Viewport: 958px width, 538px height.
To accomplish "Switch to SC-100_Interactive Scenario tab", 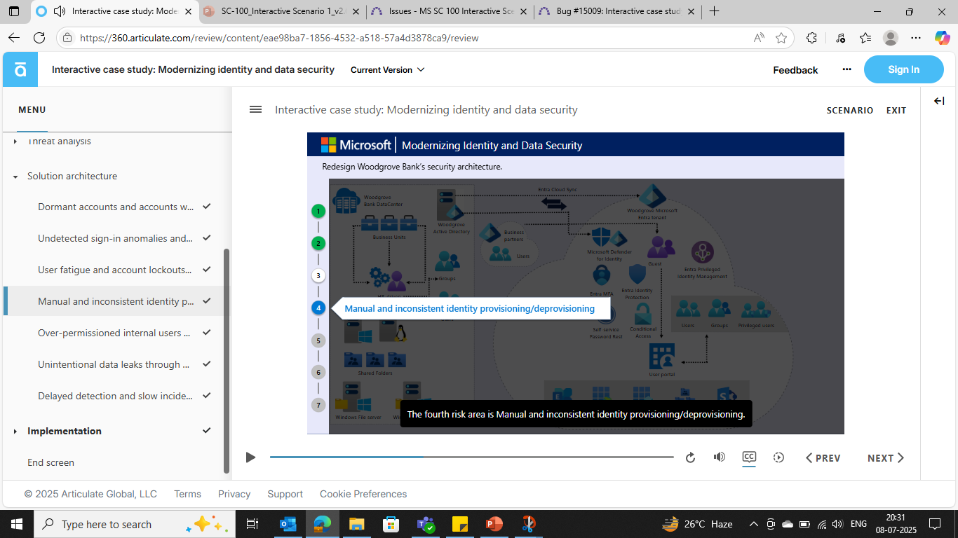I will [x=282, y=11].
